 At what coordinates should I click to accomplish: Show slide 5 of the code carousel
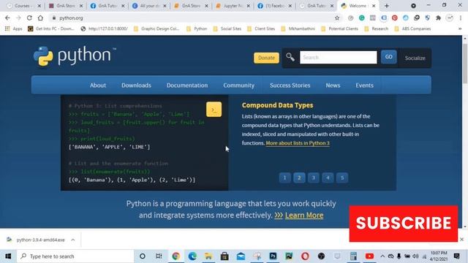(x=342, y=178)
